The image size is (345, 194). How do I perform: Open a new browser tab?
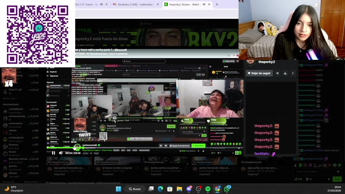tap(217, 4)
